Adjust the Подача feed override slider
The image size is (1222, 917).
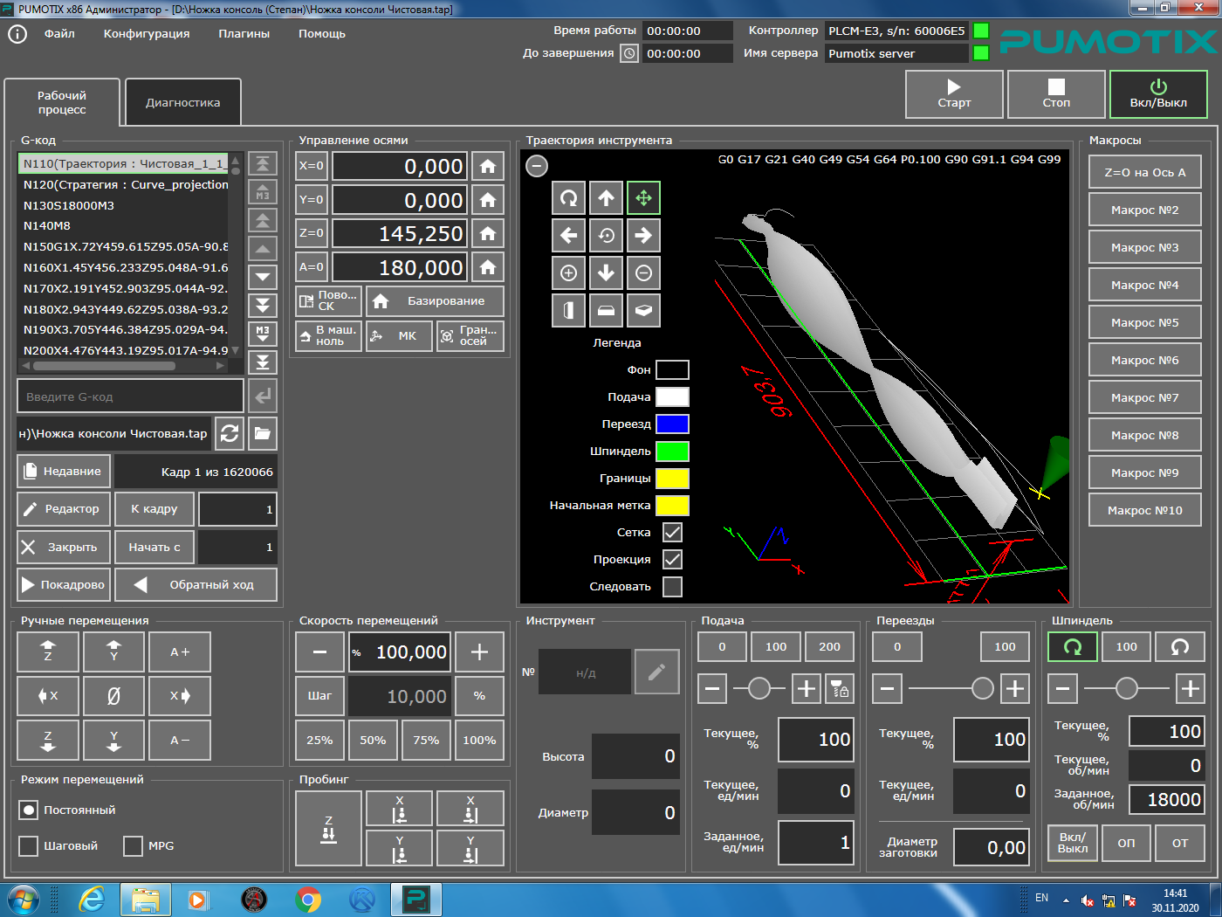759,689
